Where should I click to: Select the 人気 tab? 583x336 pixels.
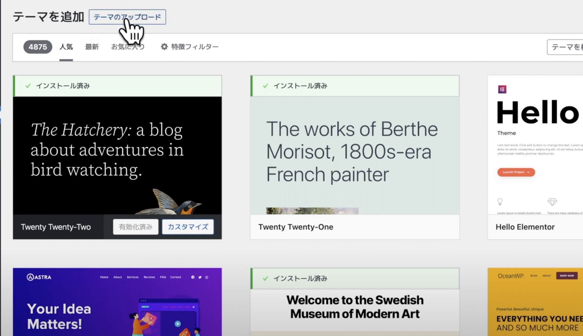[x=66, y=47]
